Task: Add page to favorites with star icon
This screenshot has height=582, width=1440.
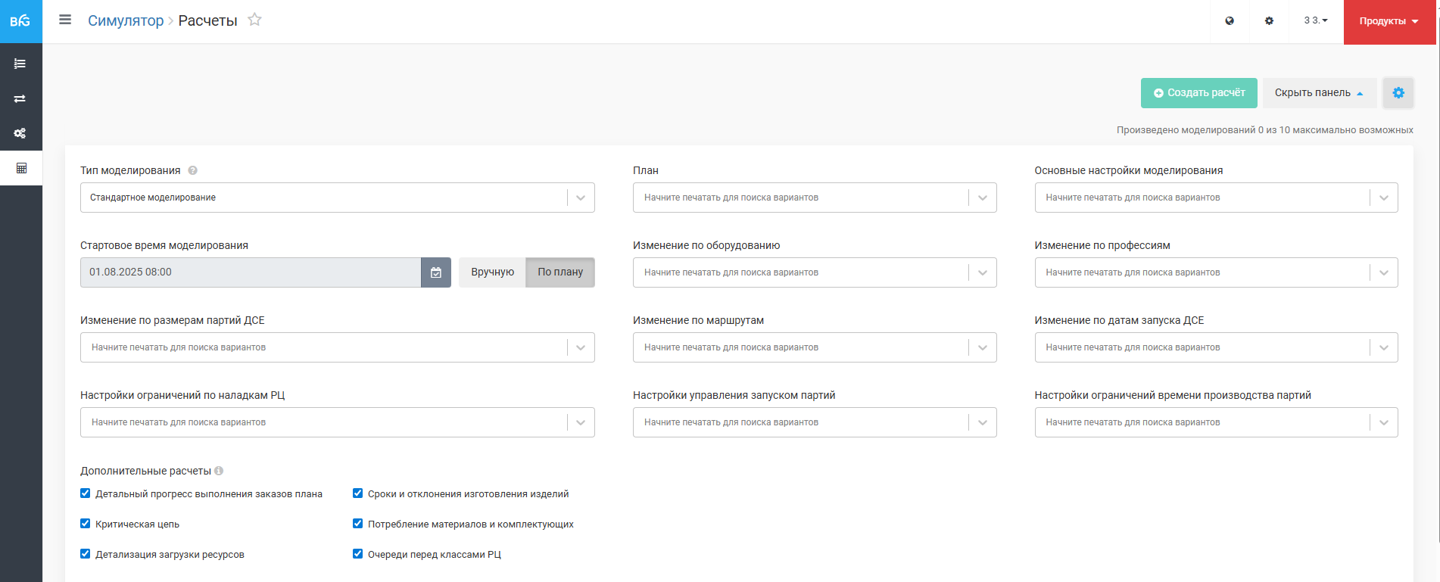Action: 255,20
